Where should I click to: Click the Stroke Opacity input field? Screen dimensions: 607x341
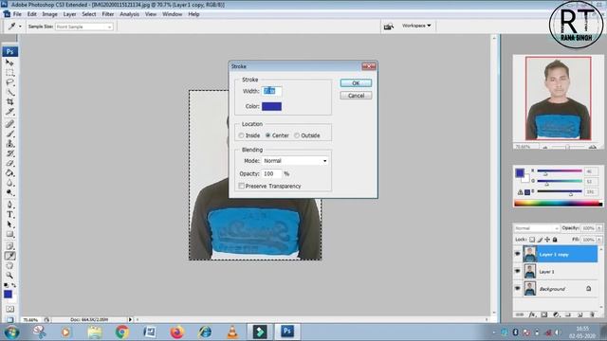(271, 174)
